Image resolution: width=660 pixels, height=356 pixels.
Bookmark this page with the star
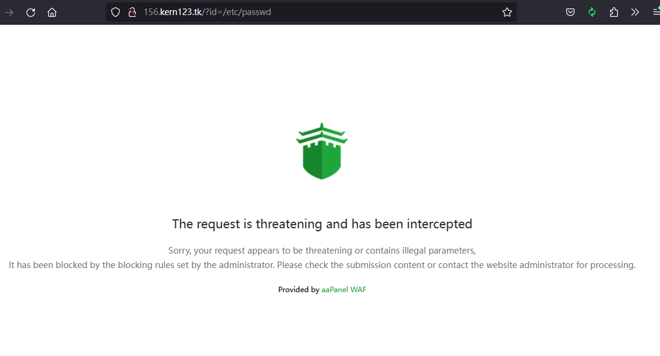tap(507, 12)
